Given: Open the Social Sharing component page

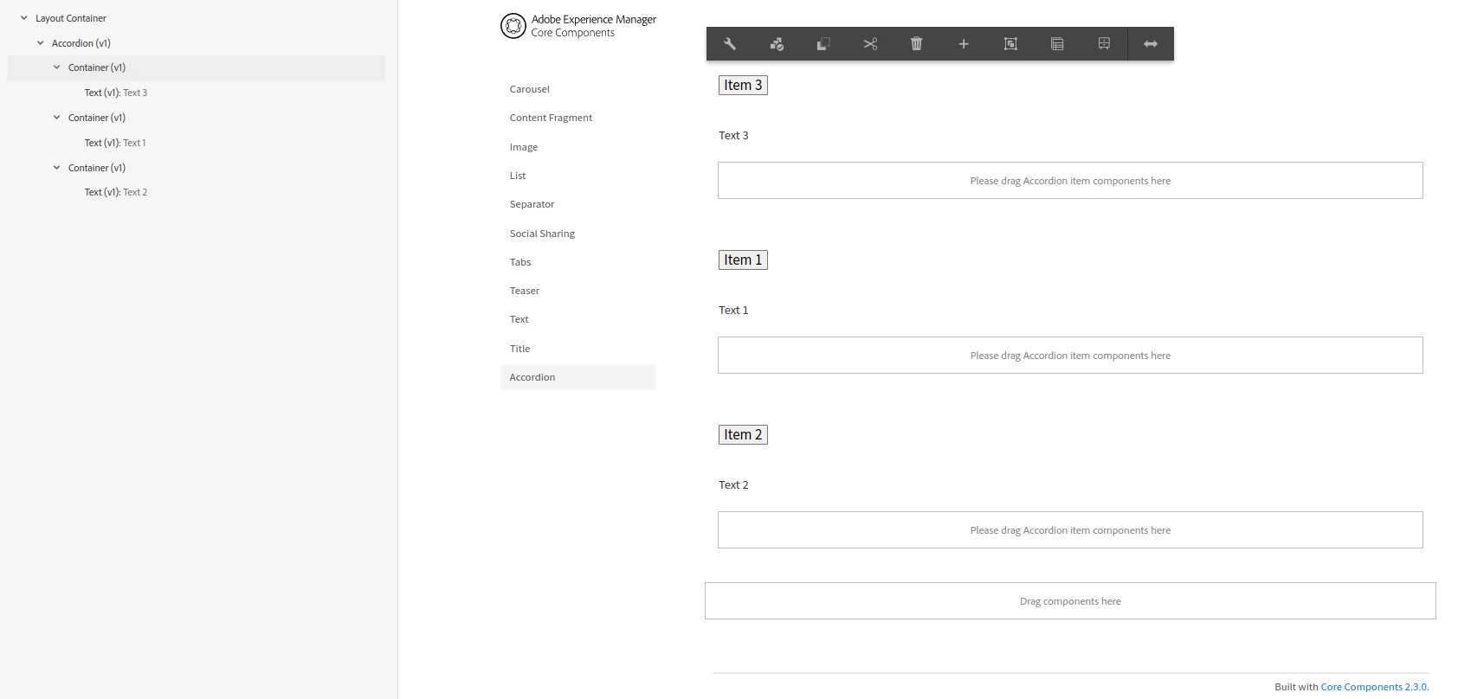Looking at the screenshot, I should 543,234.
